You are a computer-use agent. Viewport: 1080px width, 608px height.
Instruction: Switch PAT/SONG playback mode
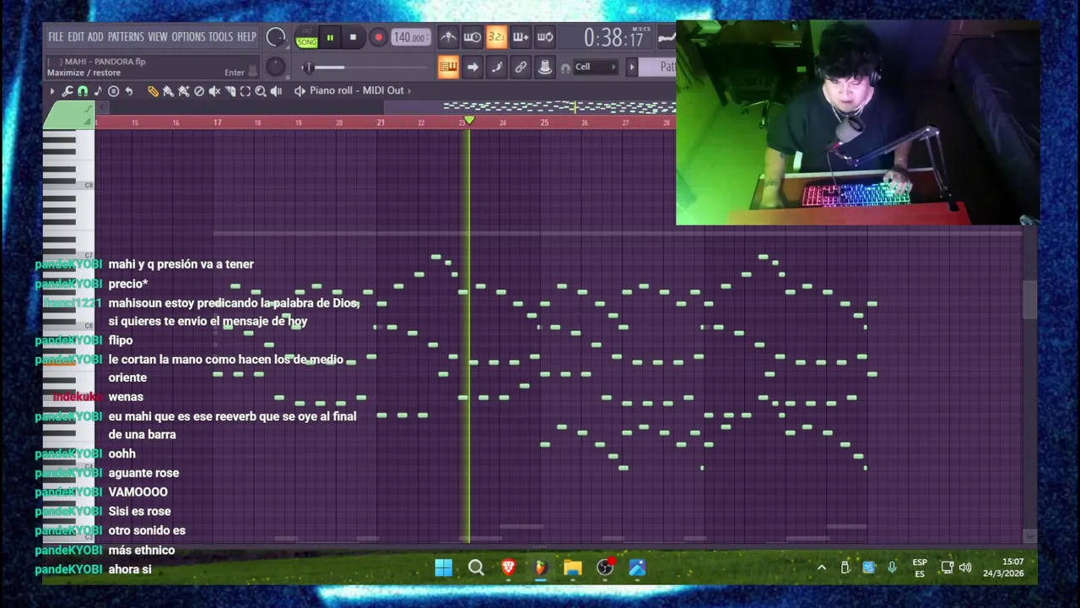307,38
